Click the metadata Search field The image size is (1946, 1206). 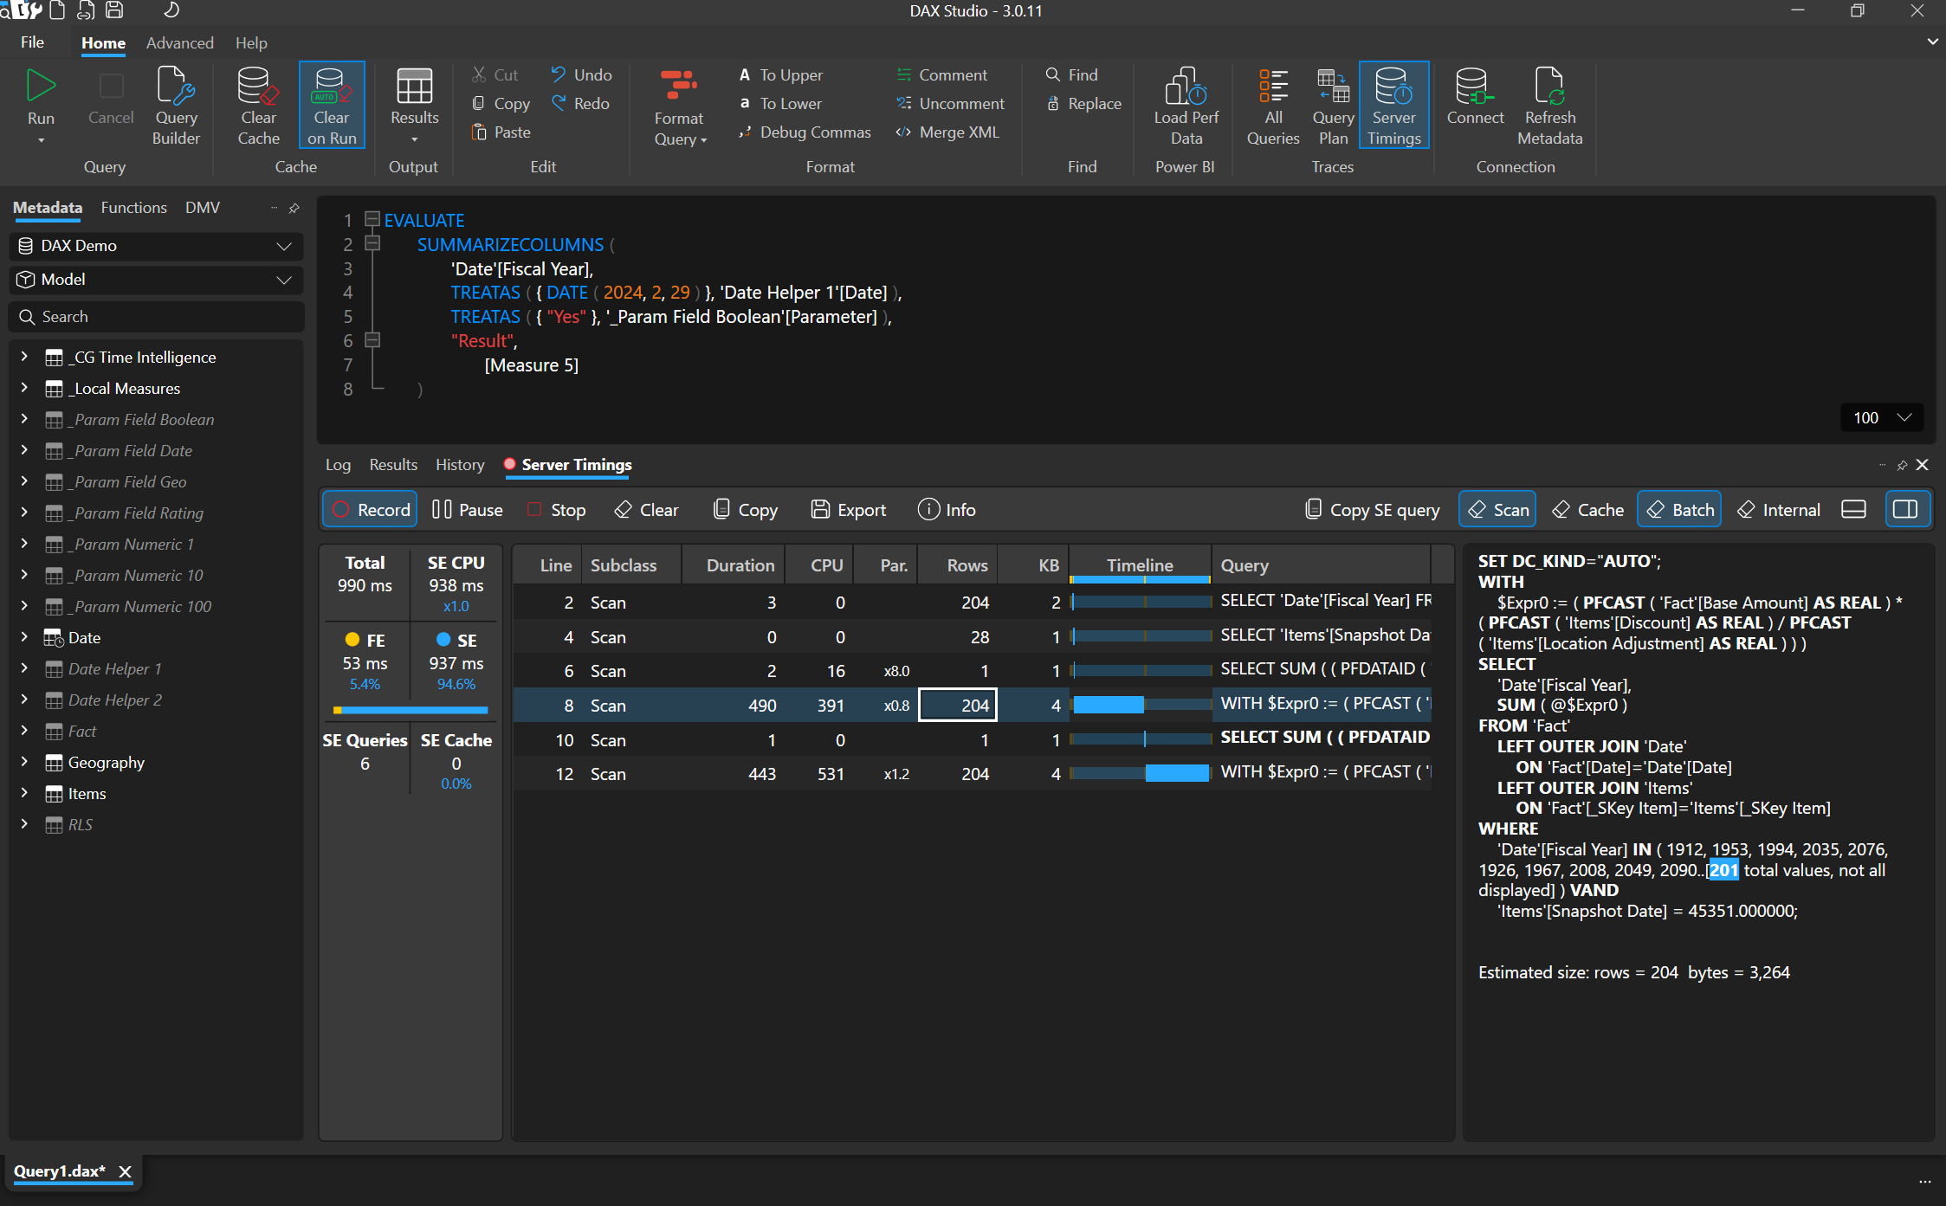click(156, 316)
